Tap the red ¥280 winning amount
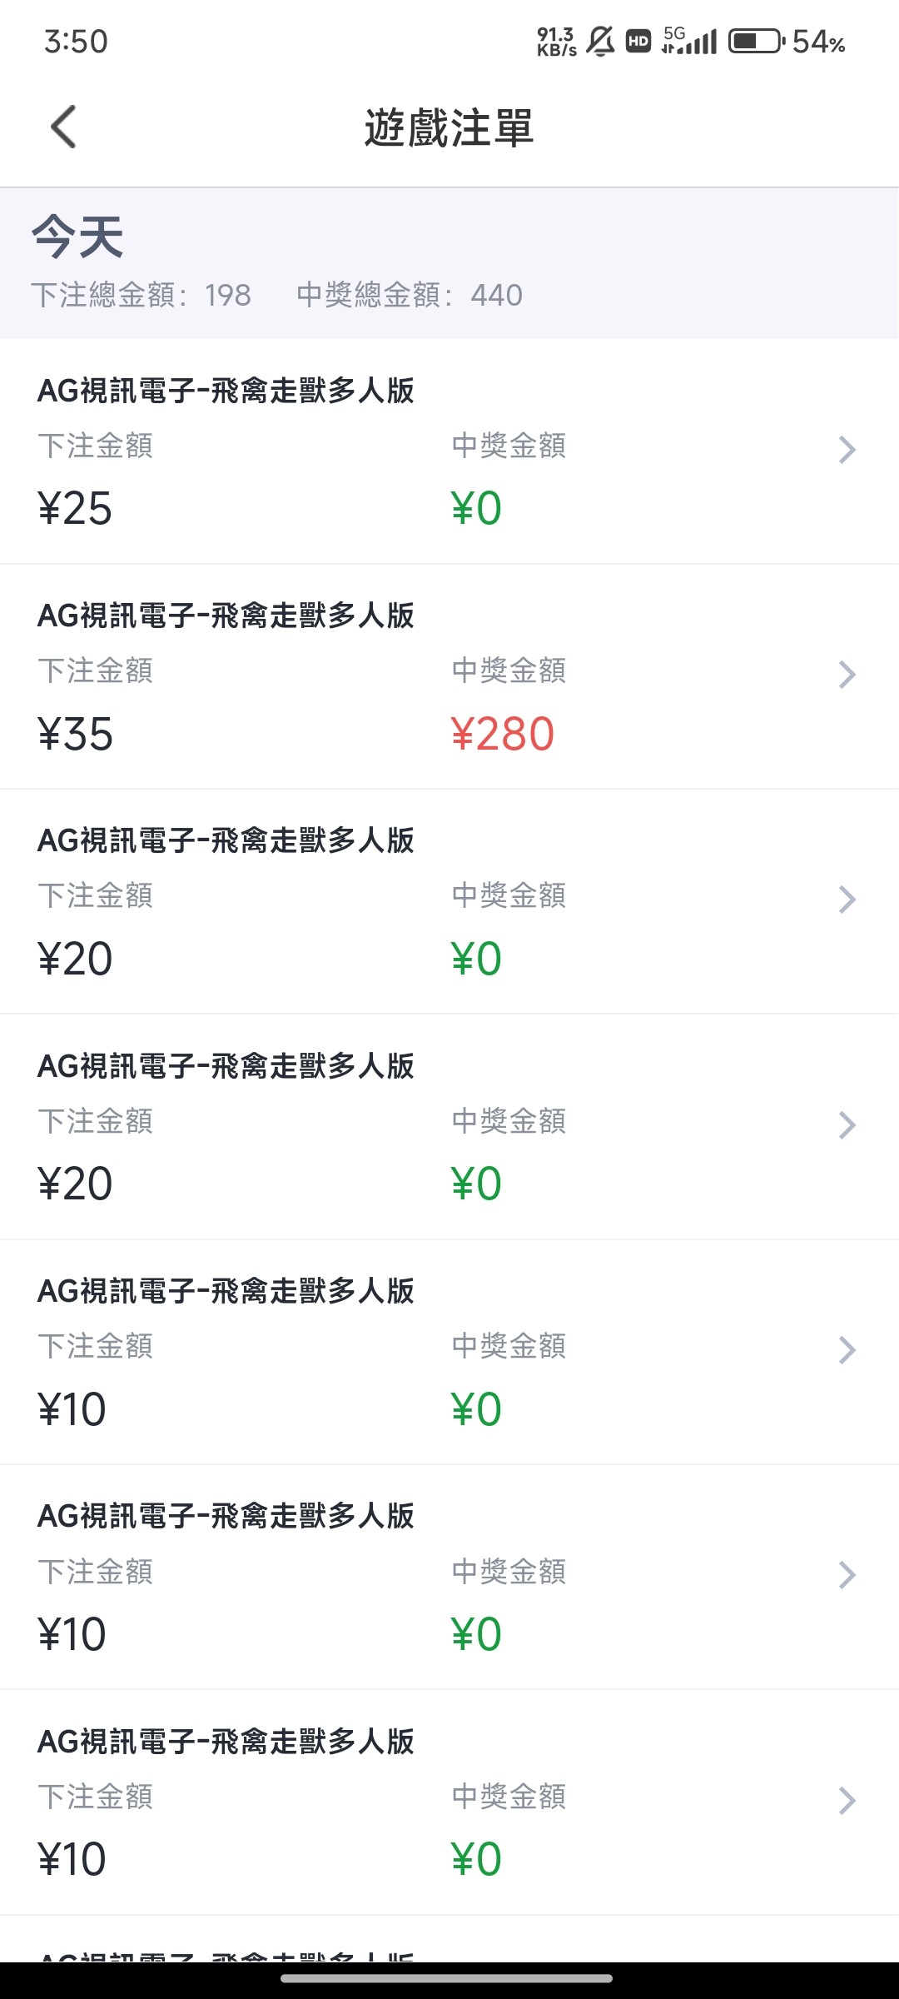 coord(502,734)
